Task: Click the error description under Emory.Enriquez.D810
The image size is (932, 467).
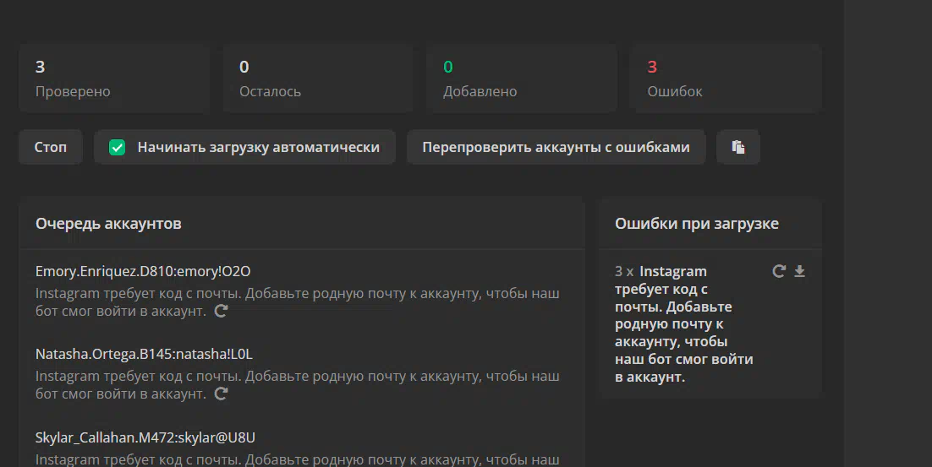Action: tap(297, 302)
